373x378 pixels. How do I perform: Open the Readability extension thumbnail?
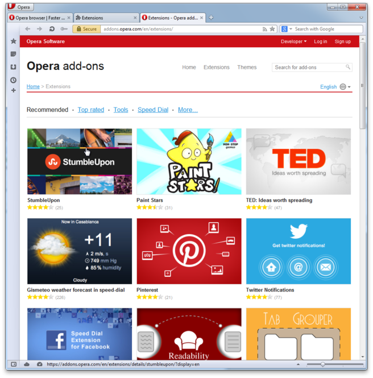point(189,334)
